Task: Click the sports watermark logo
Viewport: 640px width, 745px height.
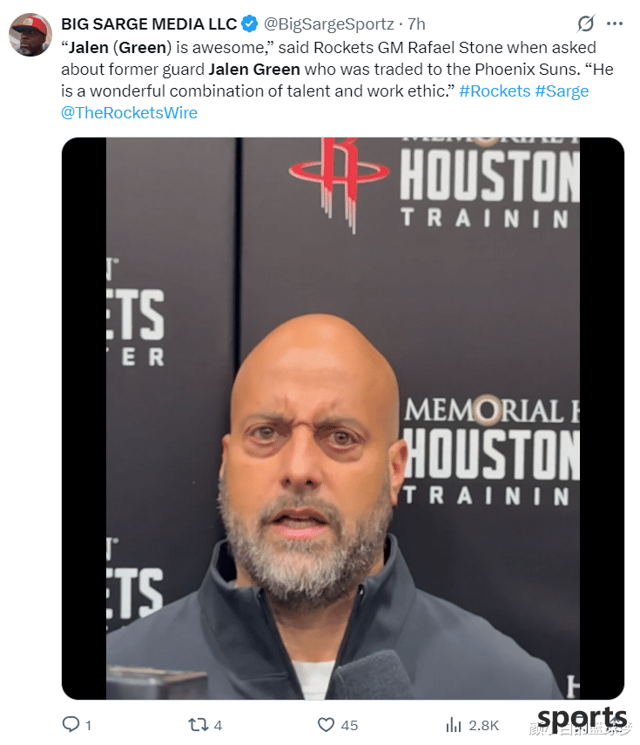Action: (x=582, y=720)
